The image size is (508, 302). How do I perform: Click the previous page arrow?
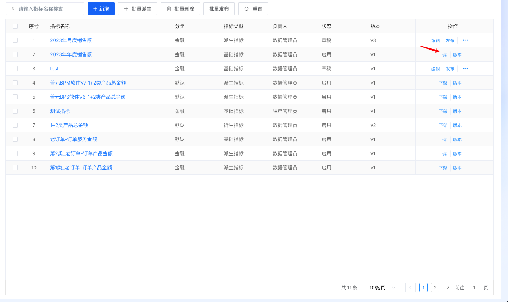pos(410,288)
